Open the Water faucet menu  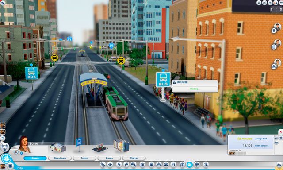[126, 165]
